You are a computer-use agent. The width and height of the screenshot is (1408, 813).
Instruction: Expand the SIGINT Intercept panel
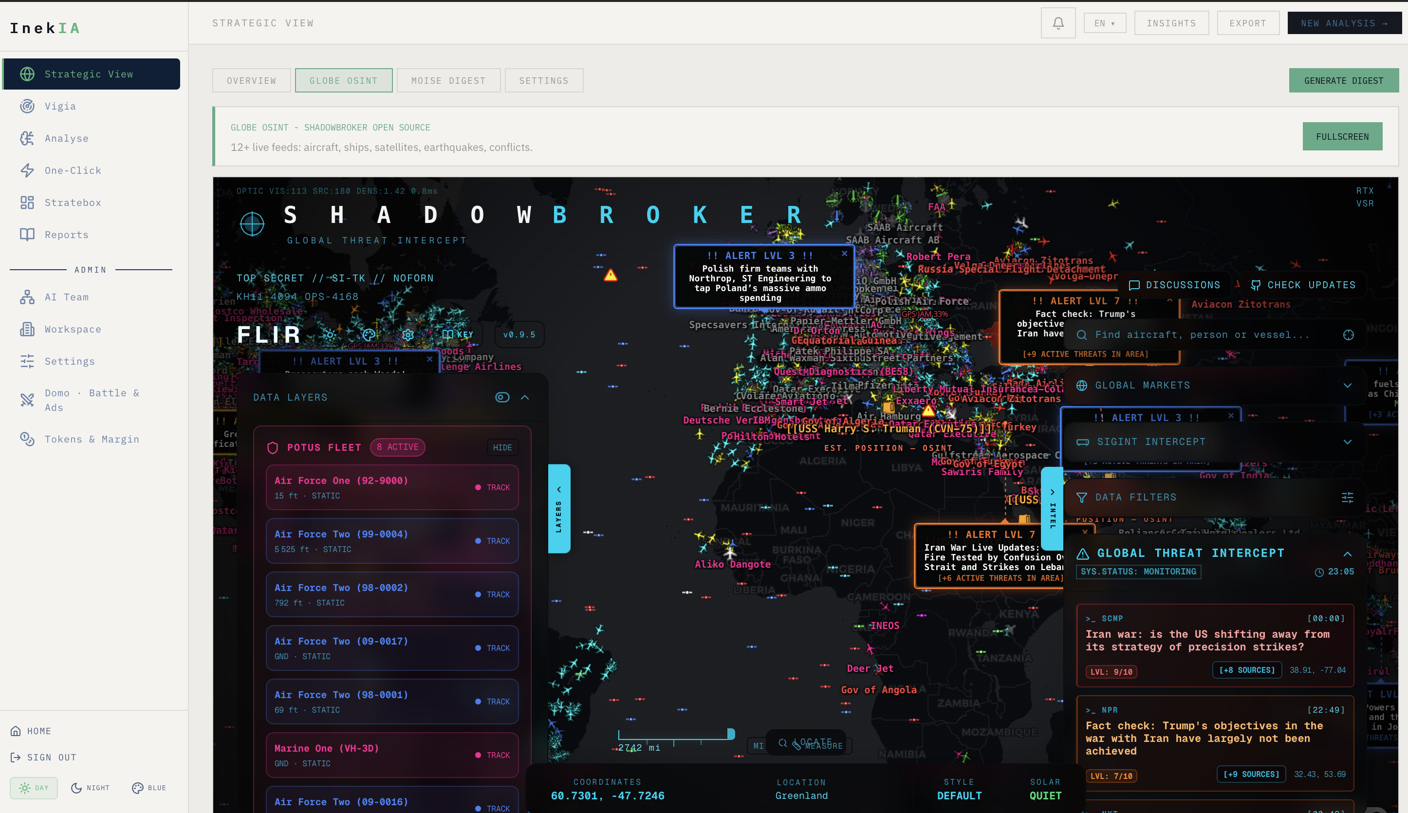(1347, 442)
